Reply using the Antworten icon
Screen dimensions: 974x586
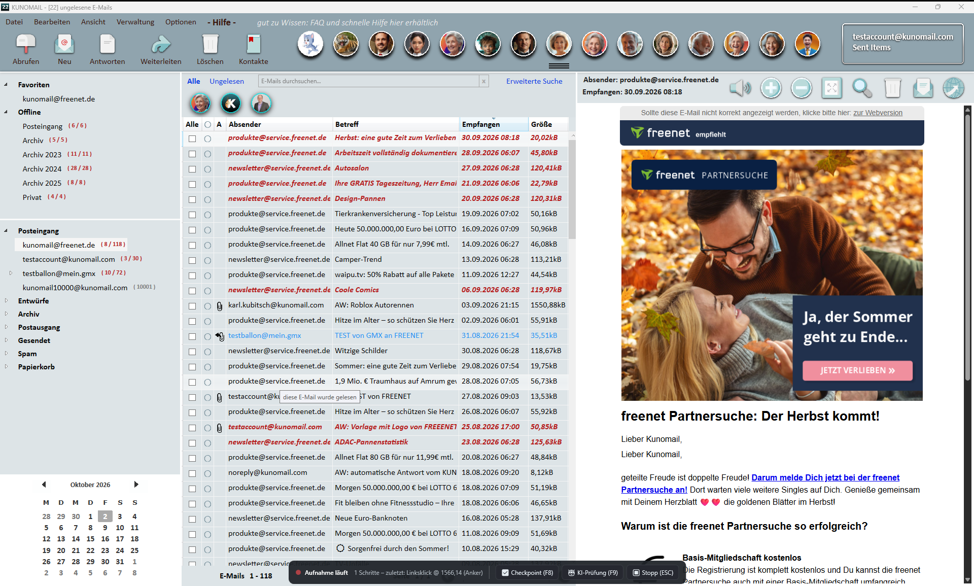(x=107, y=45)
